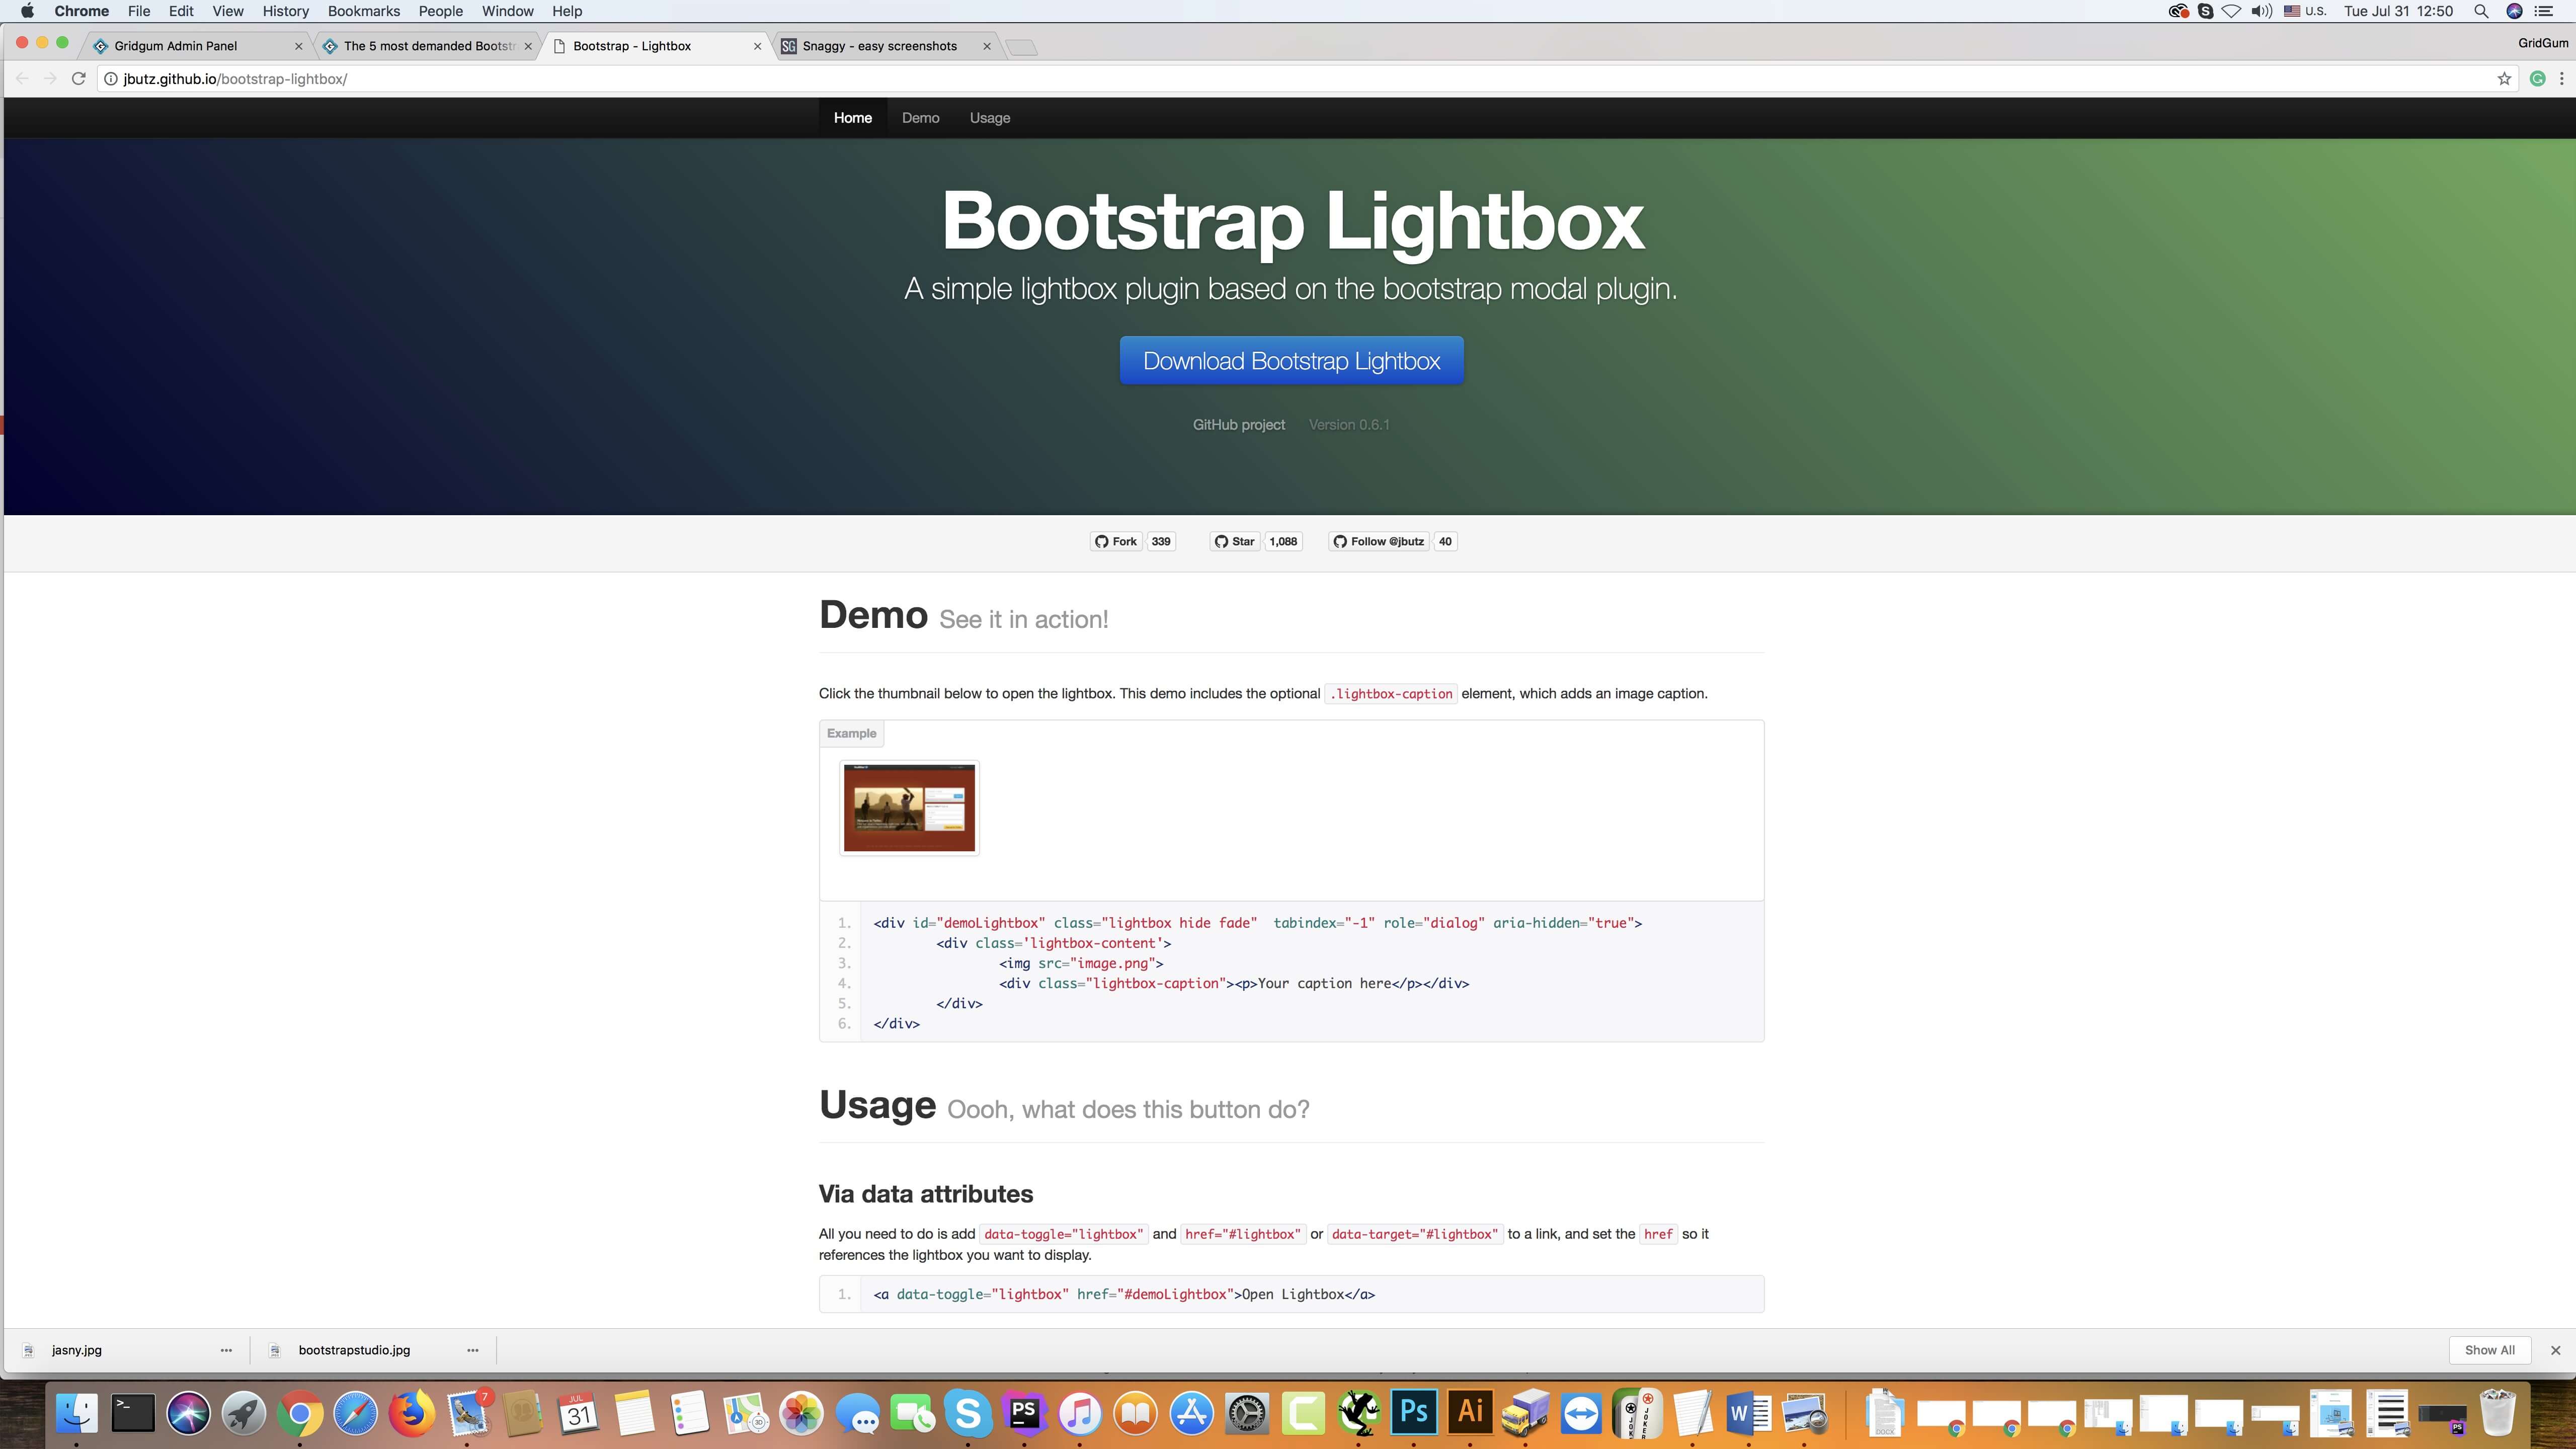Open the jasny.jpg downloaded file
The height and width of the screenshot is (1449, 2576).
pyautogui.click(x=77, y=1350)
